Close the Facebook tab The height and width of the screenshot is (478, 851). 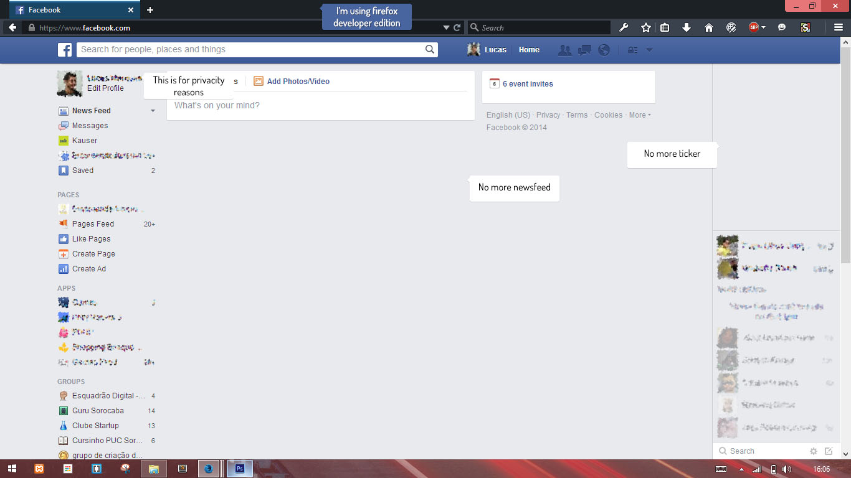[131, 10]
